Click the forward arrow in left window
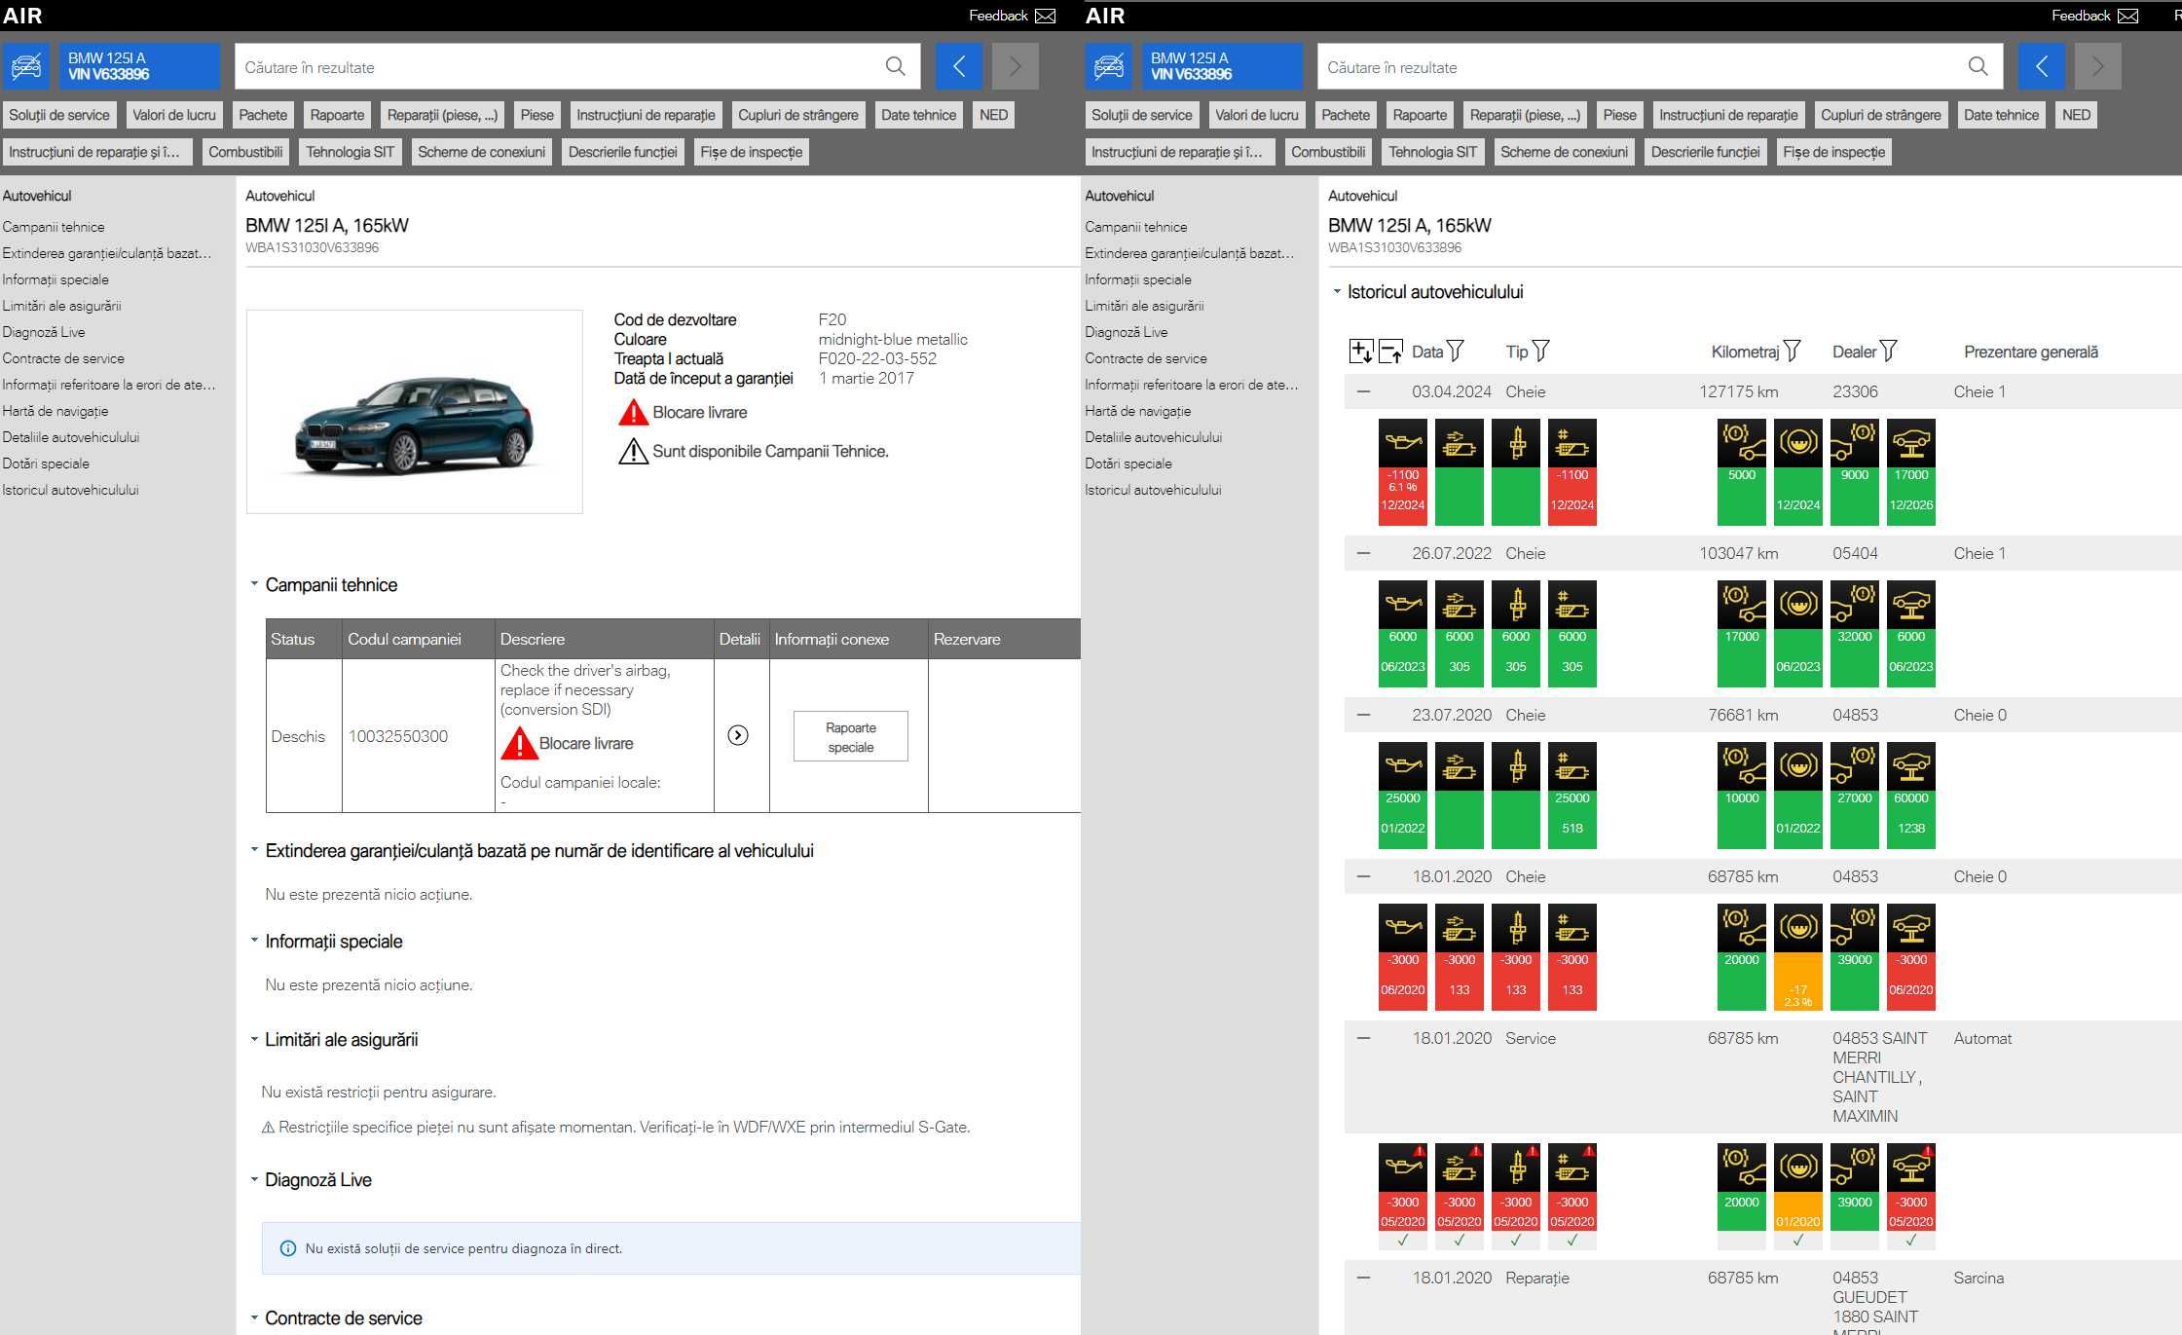 pos(1016,66)
